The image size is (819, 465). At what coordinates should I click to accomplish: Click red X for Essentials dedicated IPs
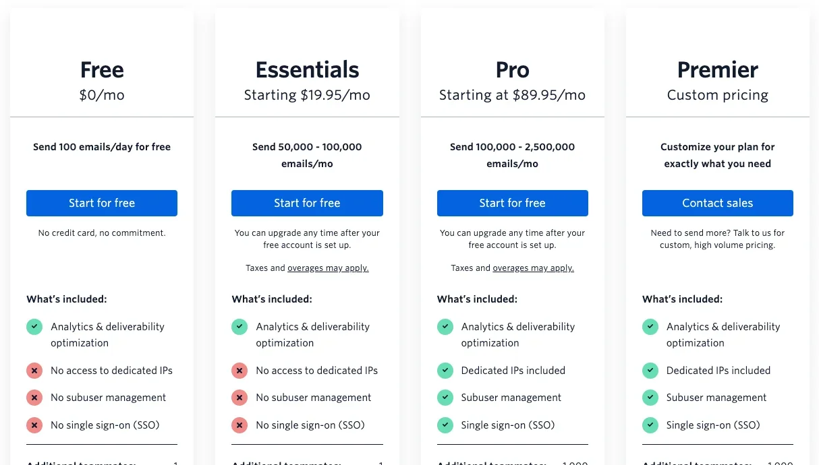pos(239,371)
